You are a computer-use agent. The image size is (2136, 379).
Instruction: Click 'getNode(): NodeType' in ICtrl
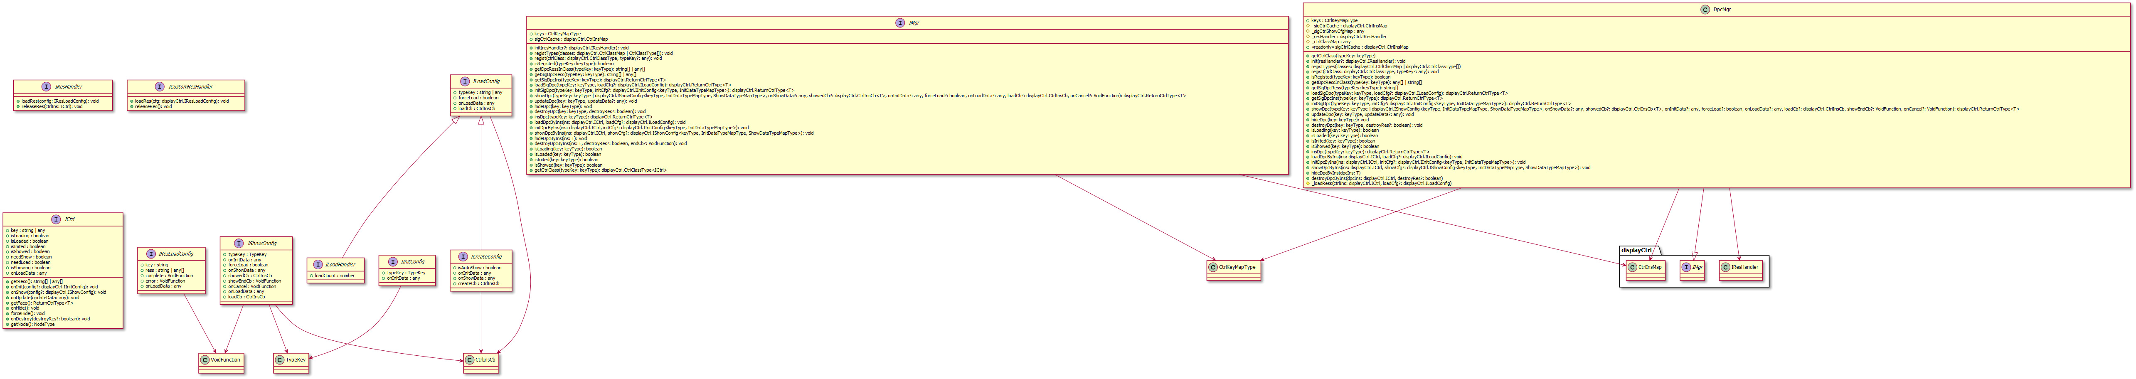pyautogui.click(x=32, y=324)
